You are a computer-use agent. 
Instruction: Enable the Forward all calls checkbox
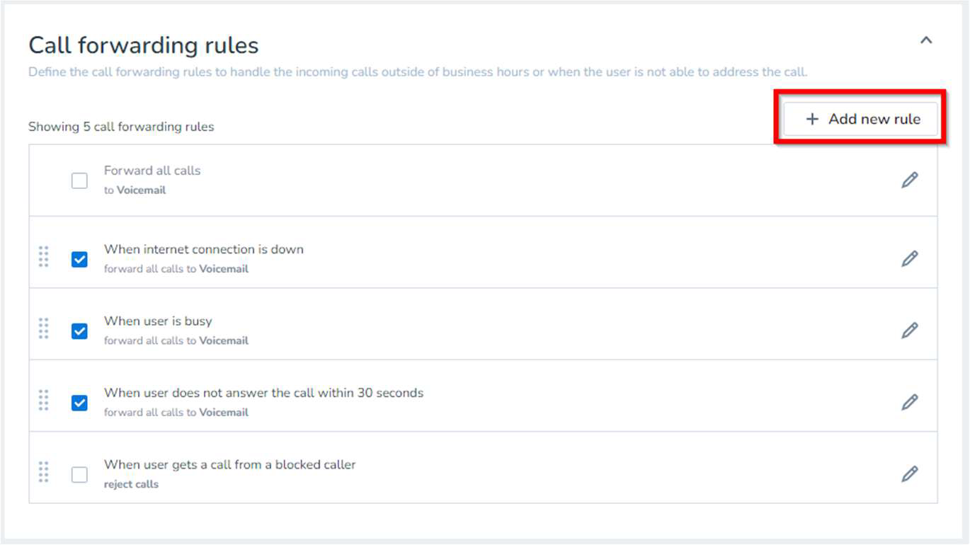(79, 181)
